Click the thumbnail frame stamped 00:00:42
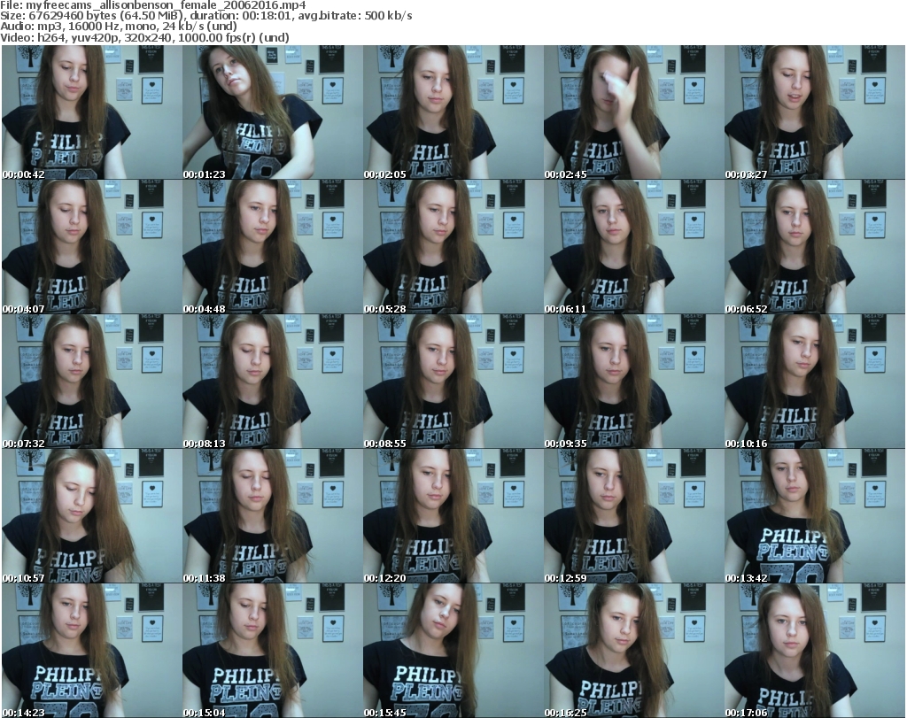This screenshot has height=718, width=907. click(x=92, y=112)
